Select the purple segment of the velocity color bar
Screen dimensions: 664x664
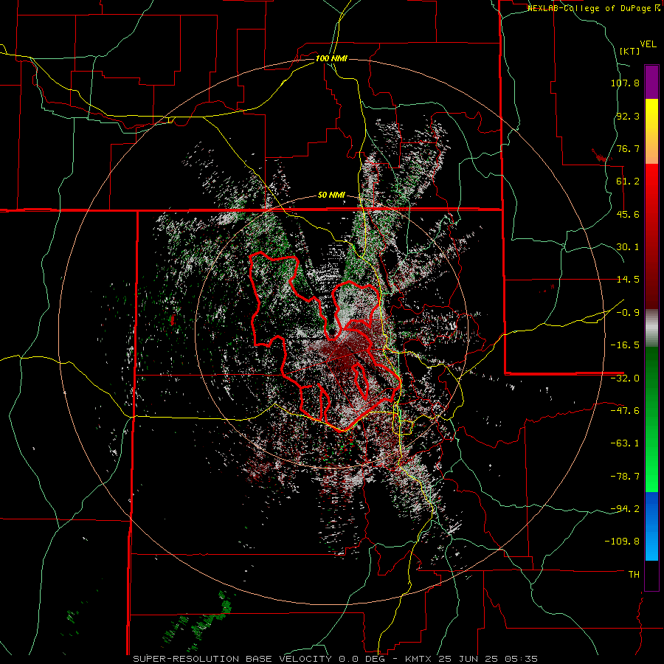pos(651,83)
